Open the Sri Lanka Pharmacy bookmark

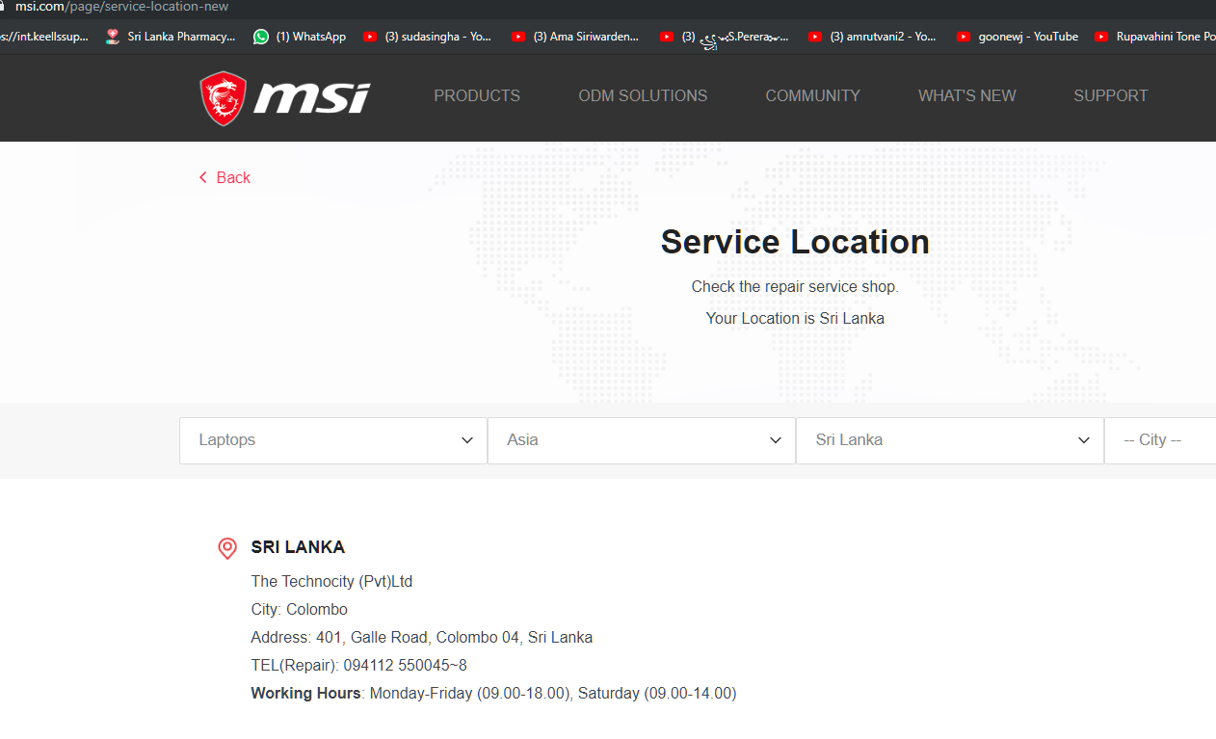tap(171, 37)
